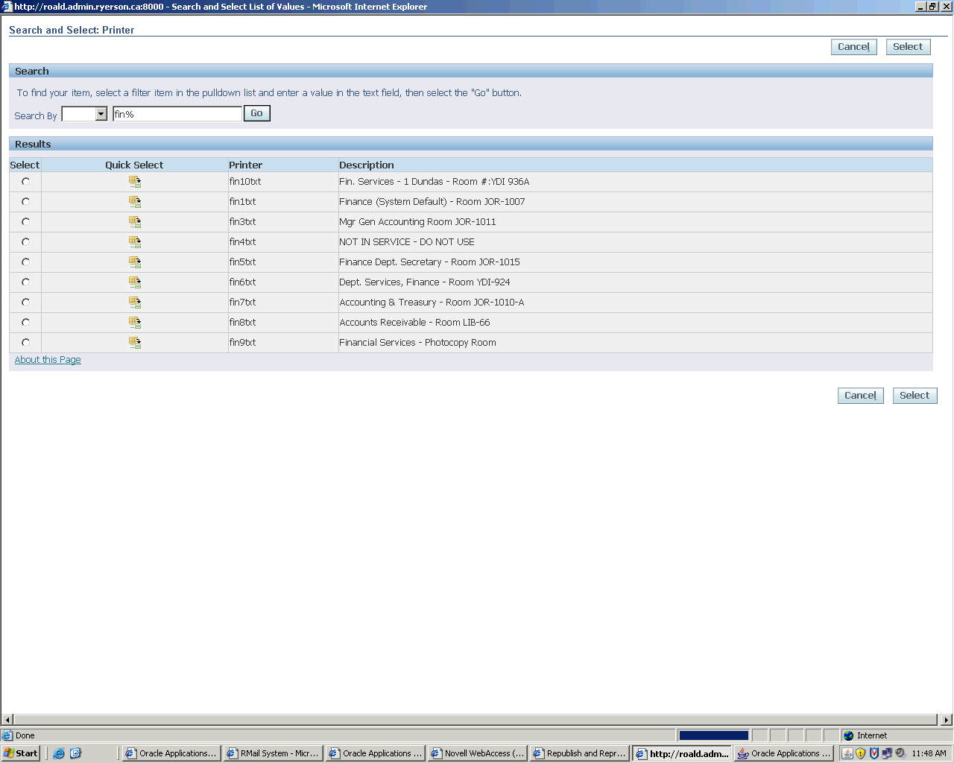Click the search text field containing fin%
This screenshot has height=763, width=954.
click(177, 114)
